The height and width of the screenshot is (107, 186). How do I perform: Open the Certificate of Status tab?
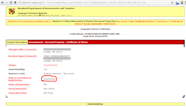pos(77,42)
